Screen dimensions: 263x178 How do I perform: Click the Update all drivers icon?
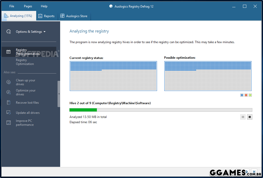coord(9,113)
